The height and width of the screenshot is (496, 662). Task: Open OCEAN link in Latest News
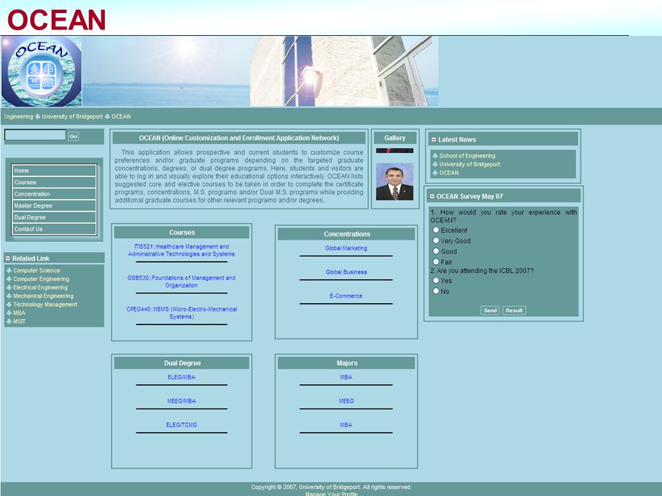pos(449,172)
